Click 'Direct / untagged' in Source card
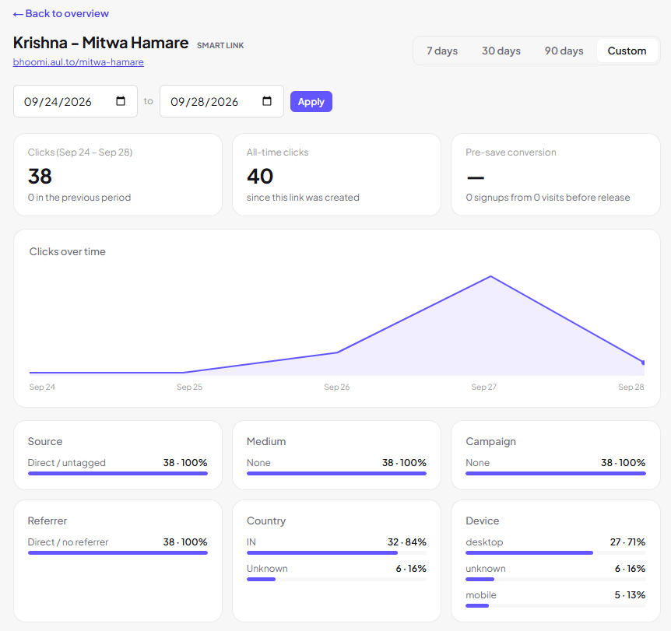The width and height of the screenshot is (671, 631). pyautogui.click(x=67, y=462)
